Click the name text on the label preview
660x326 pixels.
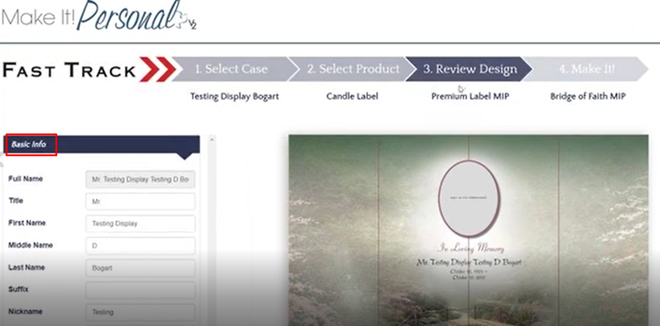click(x=469, y=263)
